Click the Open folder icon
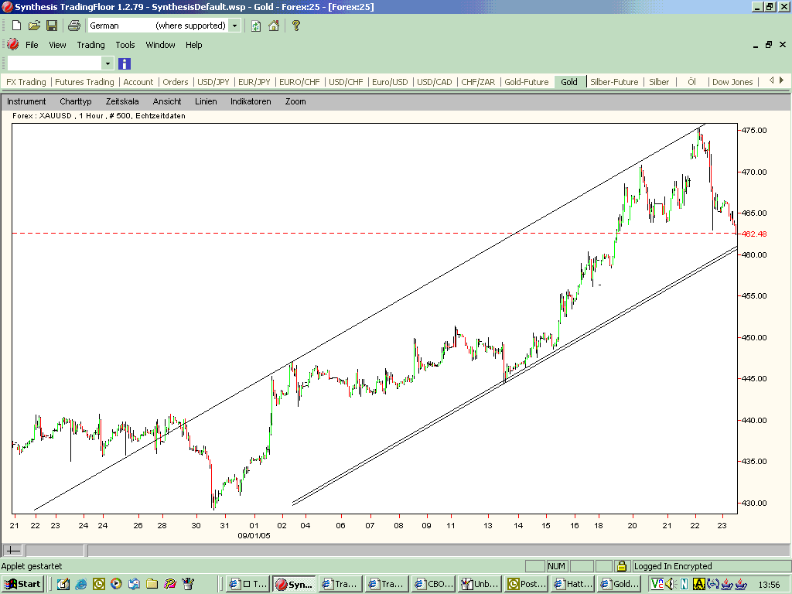Image resolution: width=792 pixels, height=594 pixels. tap(34, 26)
